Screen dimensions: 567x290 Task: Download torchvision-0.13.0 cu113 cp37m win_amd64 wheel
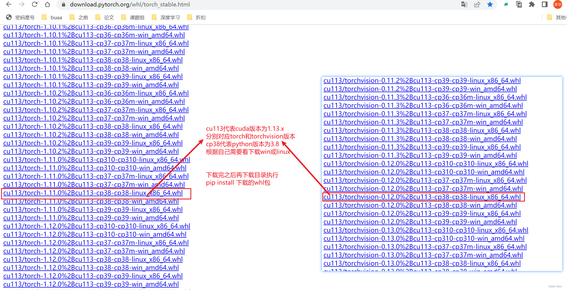423,255
